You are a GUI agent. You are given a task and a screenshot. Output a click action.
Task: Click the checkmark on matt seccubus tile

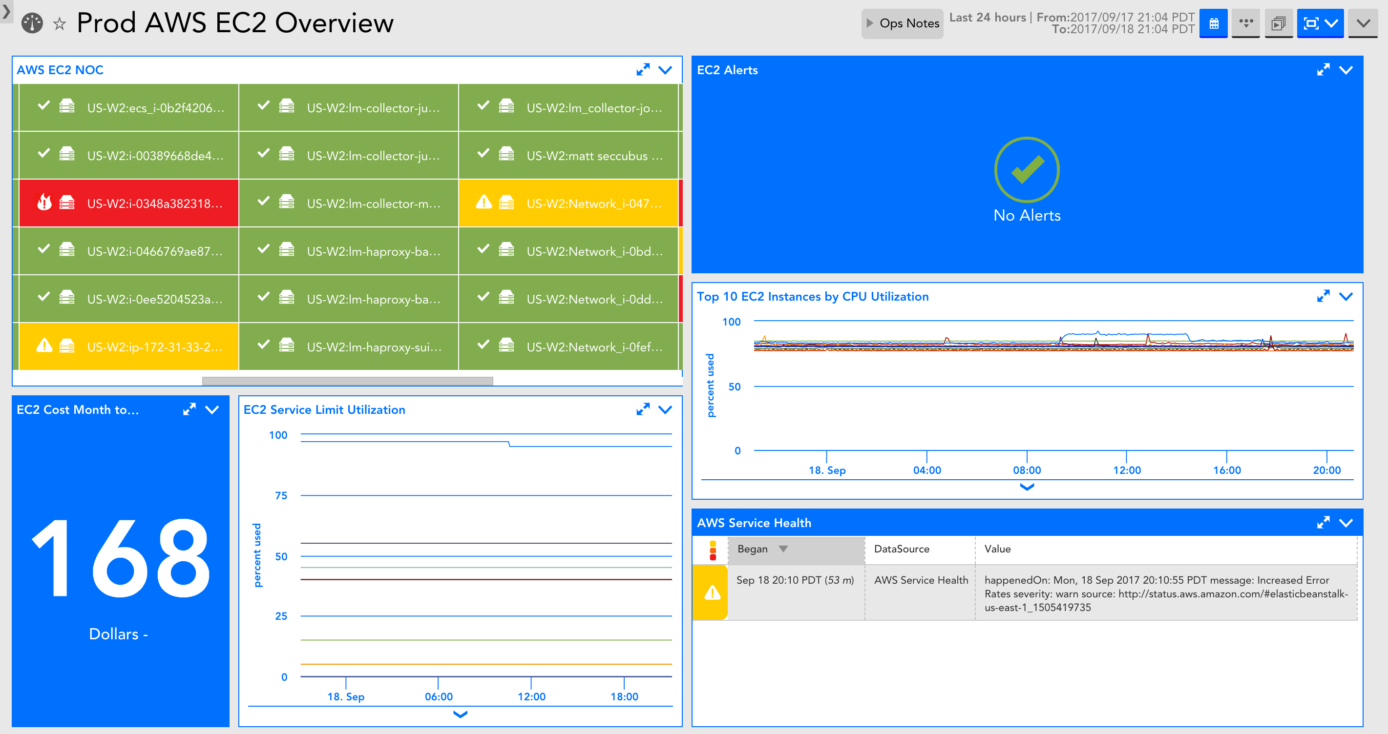coord(484,153)
